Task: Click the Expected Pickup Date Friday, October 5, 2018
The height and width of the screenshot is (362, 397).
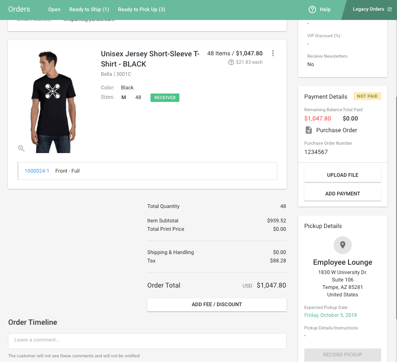Action: (330, 315)
